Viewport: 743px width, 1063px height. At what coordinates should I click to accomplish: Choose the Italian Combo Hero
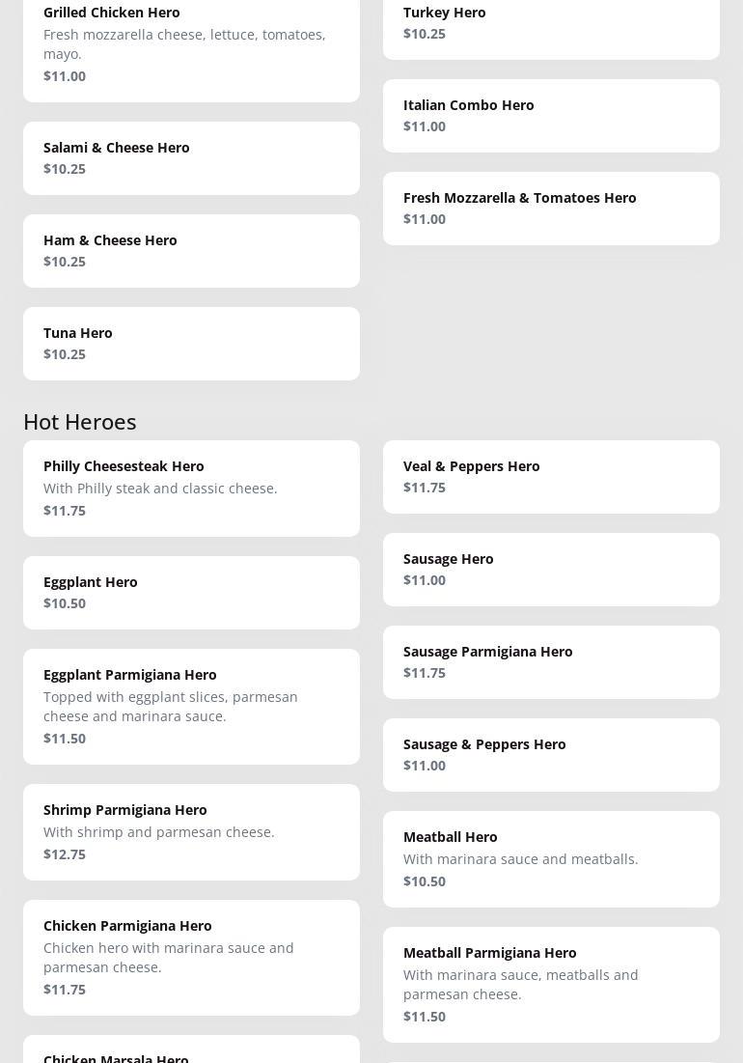[551, 116]
